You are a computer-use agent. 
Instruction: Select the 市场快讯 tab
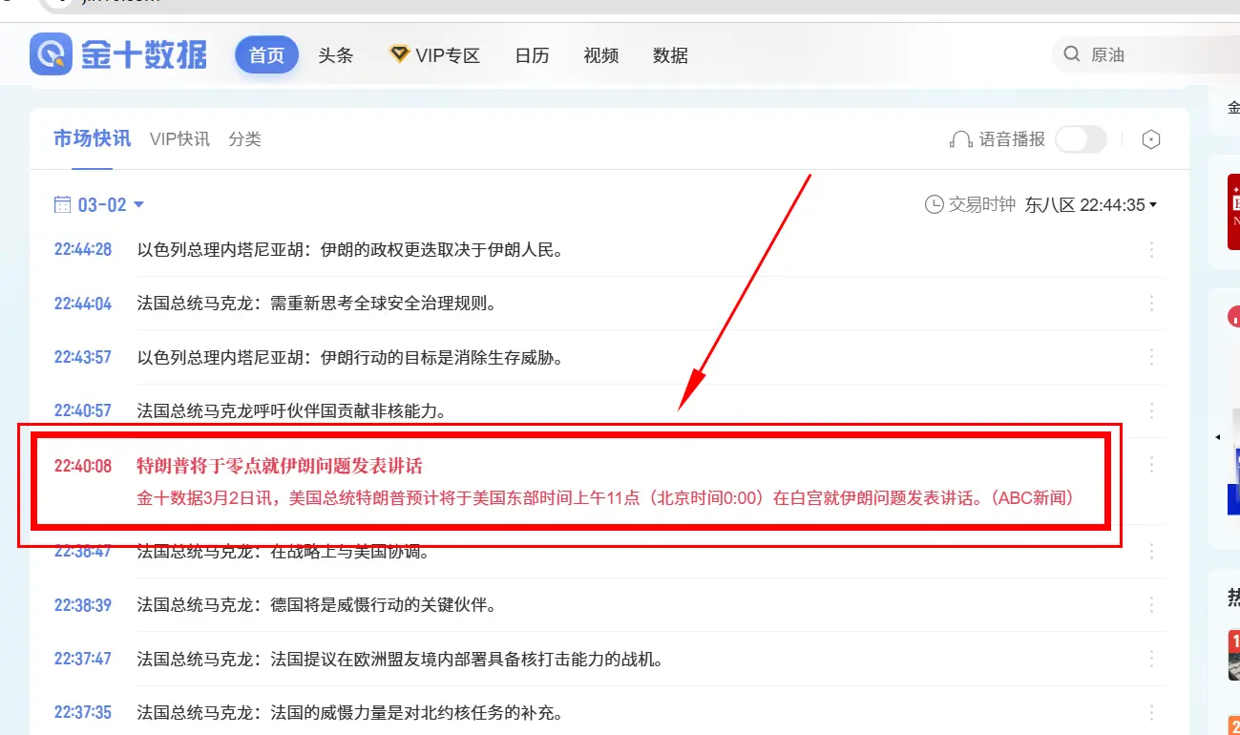tap(92, 139)
